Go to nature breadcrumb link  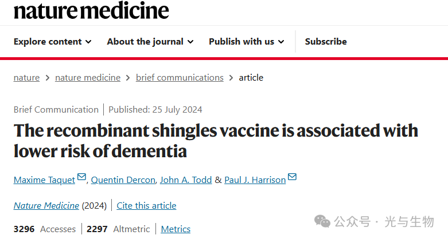point(26,77)
